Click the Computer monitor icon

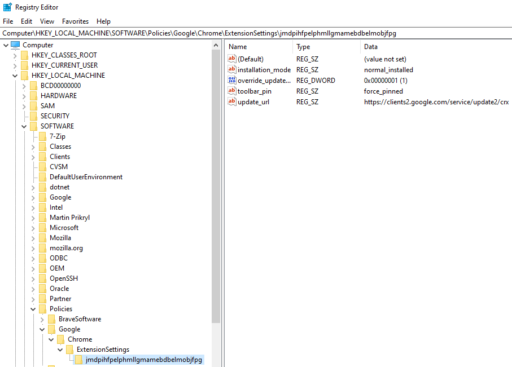(x=15, y=45)
